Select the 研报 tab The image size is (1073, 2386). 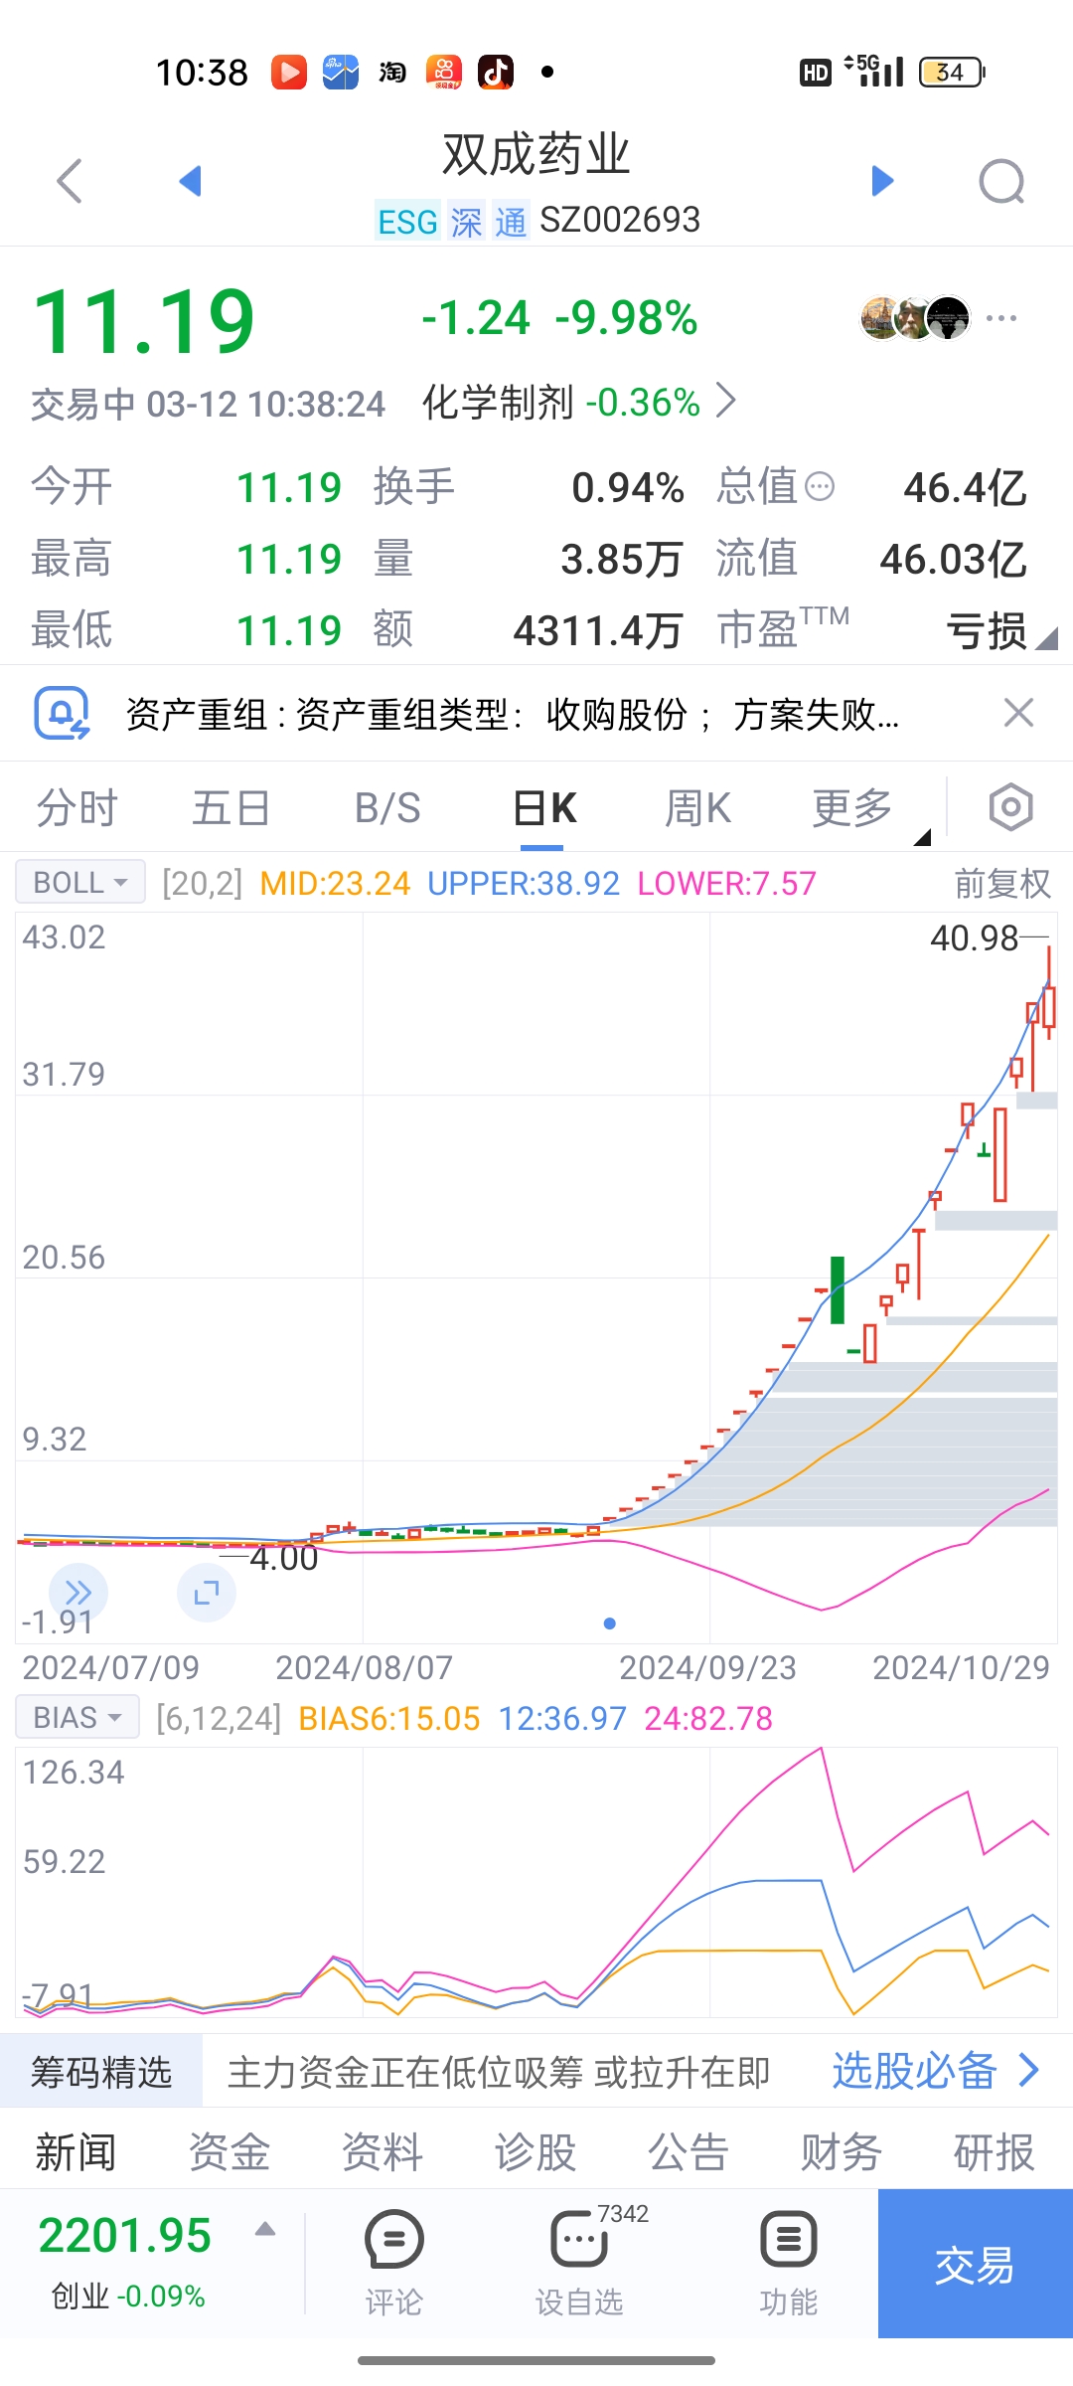(x=995, y=2152)
